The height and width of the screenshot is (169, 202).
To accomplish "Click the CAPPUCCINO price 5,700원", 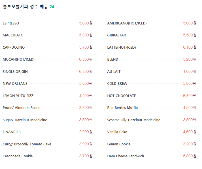I will point(86,47).
